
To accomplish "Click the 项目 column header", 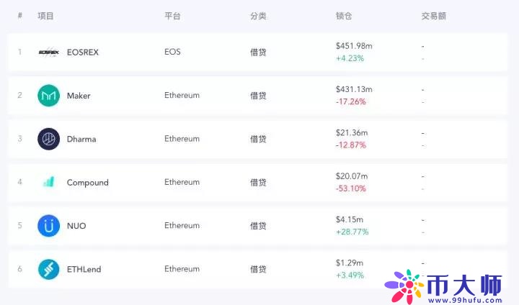I will click(45, 16).
